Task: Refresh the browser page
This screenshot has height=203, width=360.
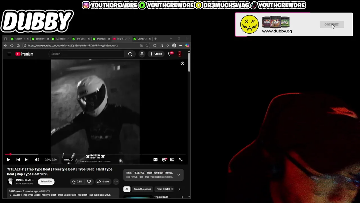Action: coord(12,45)
